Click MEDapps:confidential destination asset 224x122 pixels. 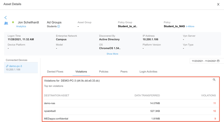(x=56, y=118)
